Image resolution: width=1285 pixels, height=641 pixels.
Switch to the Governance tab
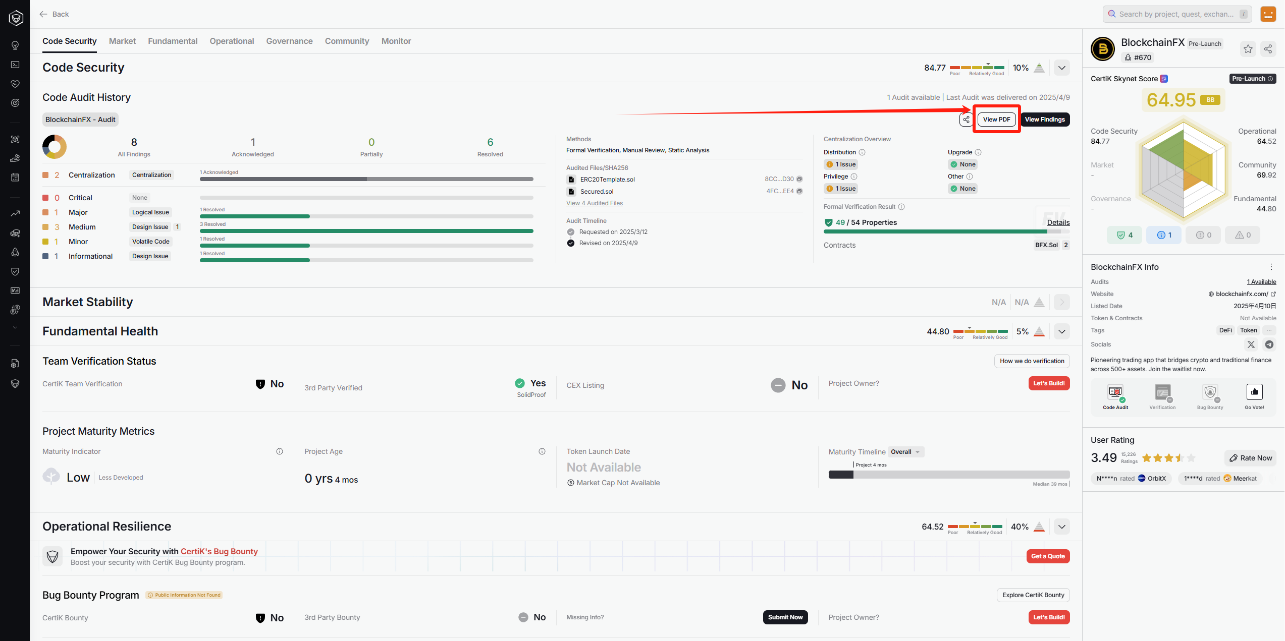(x=289, y=41)
